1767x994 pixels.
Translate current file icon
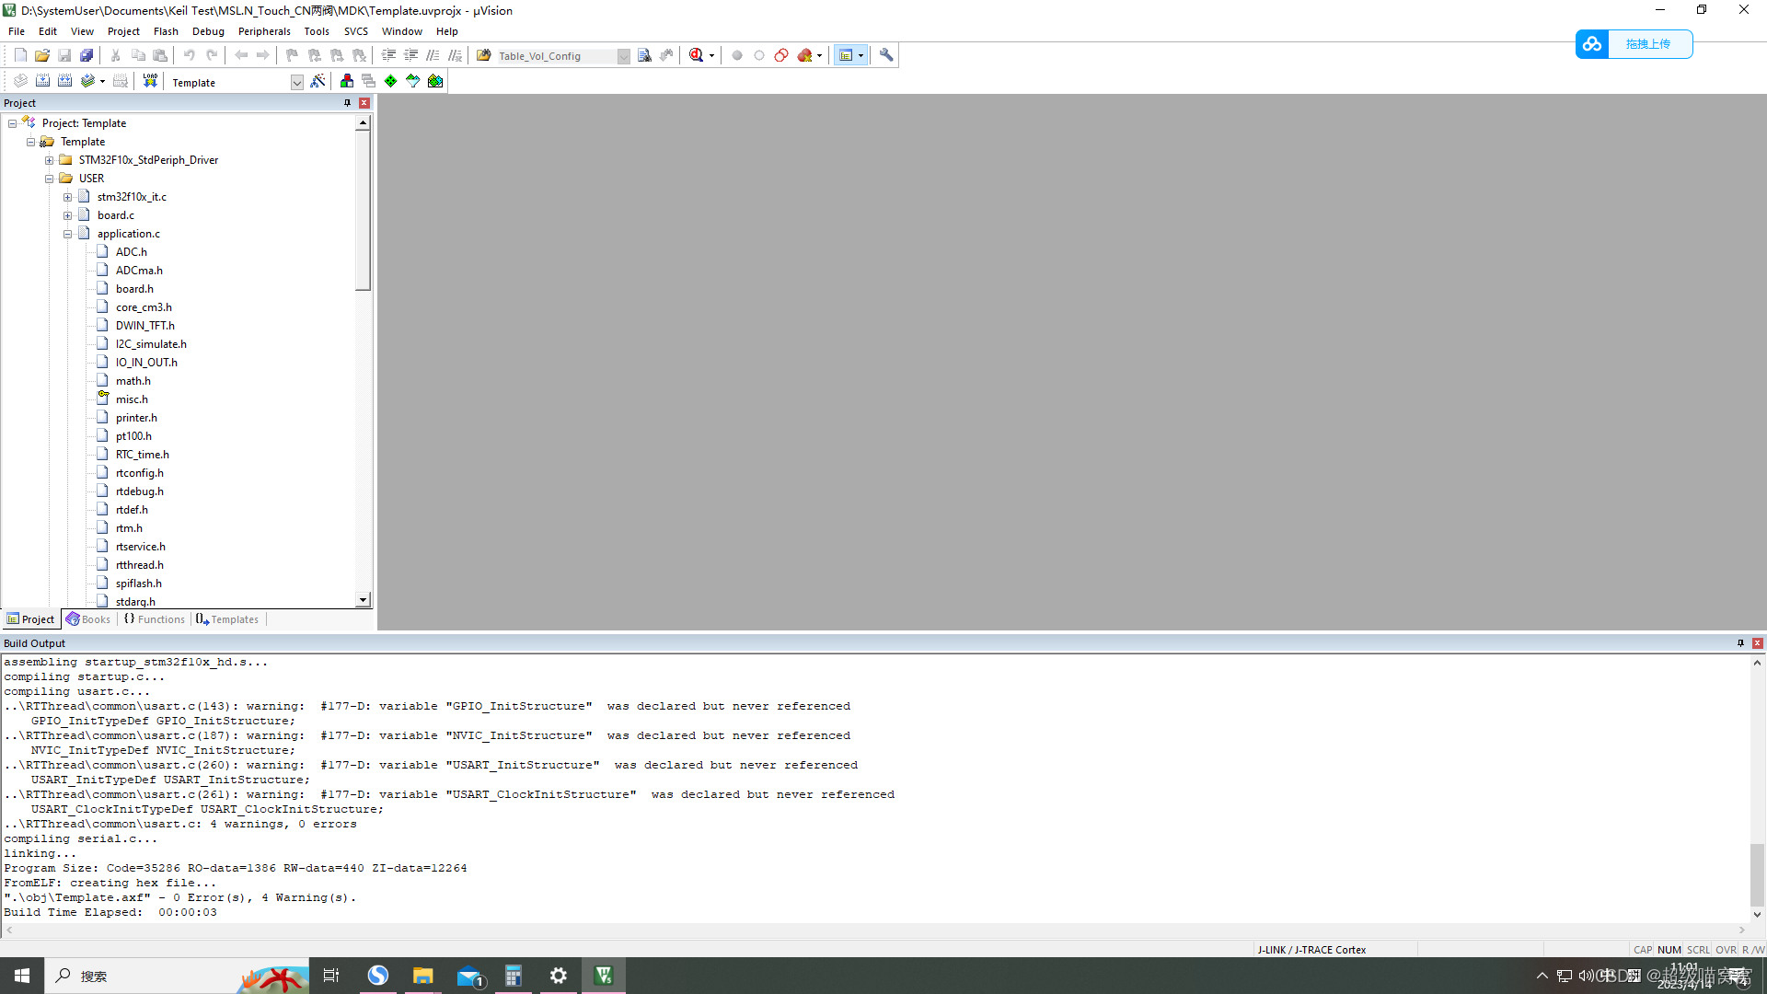click(20, 81)
